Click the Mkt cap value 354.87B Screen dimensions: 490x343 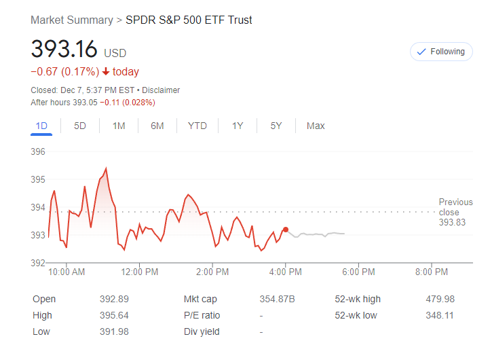277,299
